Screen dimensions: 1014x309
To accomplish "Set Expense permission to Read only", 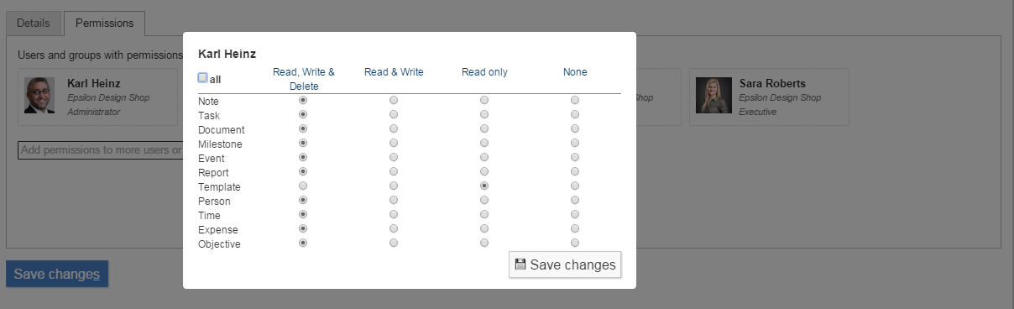I will point(484,228).
